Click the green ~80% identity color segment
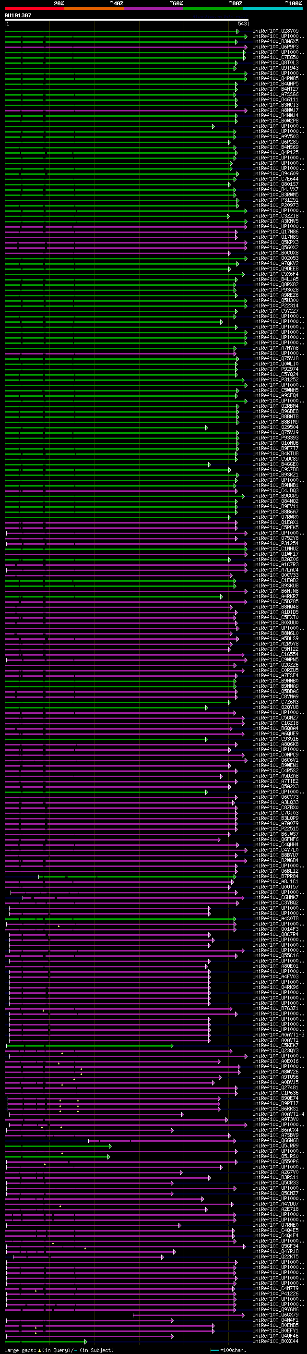Screen dimensions: 307x1354 coord(213,9)
